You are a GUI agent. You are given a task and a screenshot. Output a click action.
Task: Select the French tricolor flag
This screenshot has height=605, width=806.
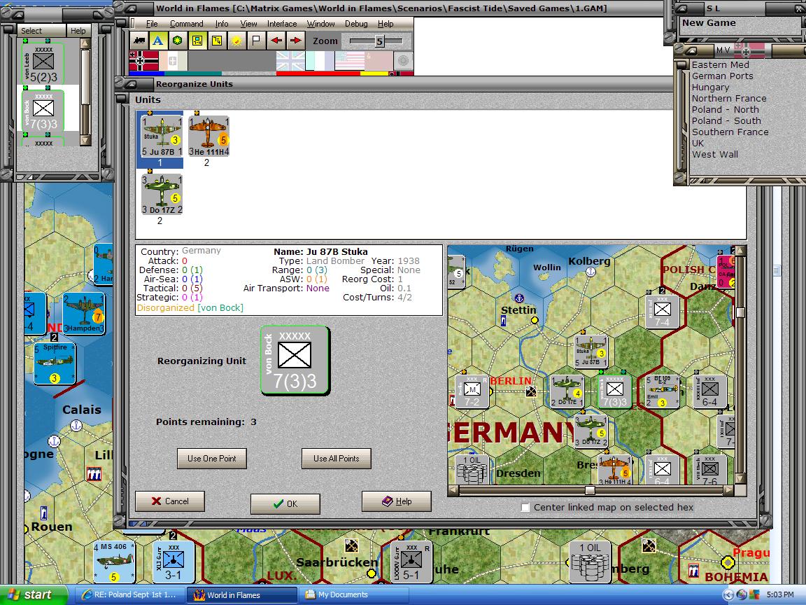320,61
